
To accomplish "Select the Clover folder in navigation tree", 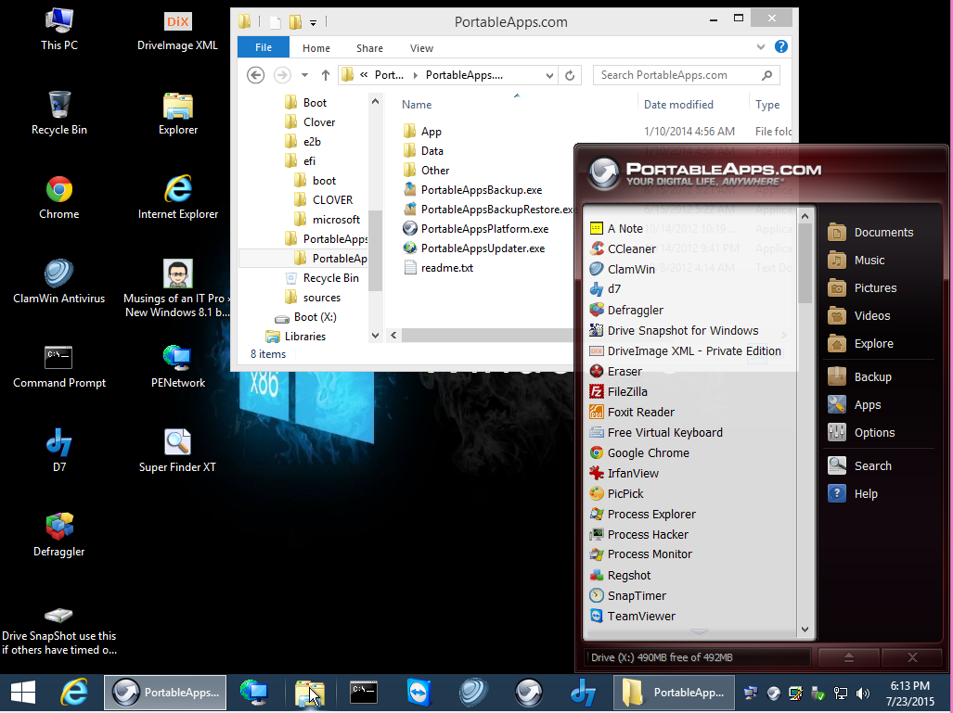I will click(x=310, y=122).
